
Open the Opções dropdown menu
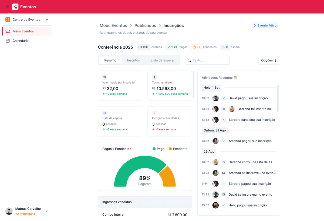tap(269, 61)
